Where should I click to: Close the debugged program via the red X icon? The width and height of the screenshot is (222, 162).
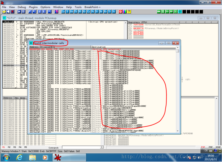pos(12,12)
